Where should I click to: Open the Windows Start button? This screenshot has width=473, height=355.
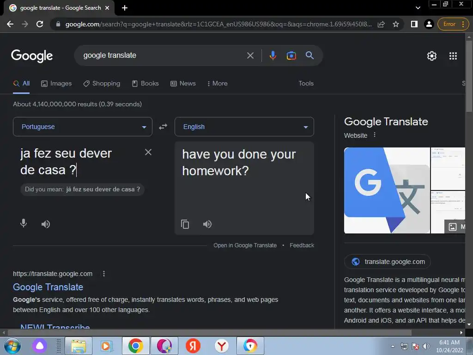(x=12, y=346)
